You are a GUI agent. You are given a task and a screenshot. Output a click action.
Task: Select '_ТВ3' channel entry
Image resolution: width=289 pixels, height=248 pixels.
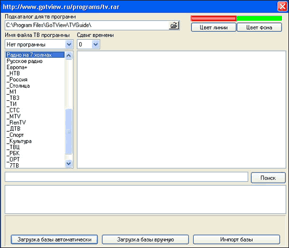click(35, 98)
